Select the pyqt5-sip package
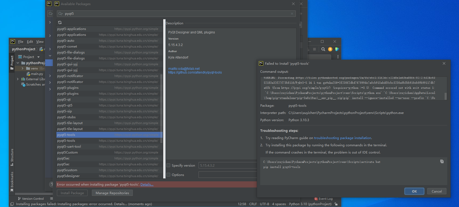The width and height of the screenshot is (459, 207). pos(108,111)
